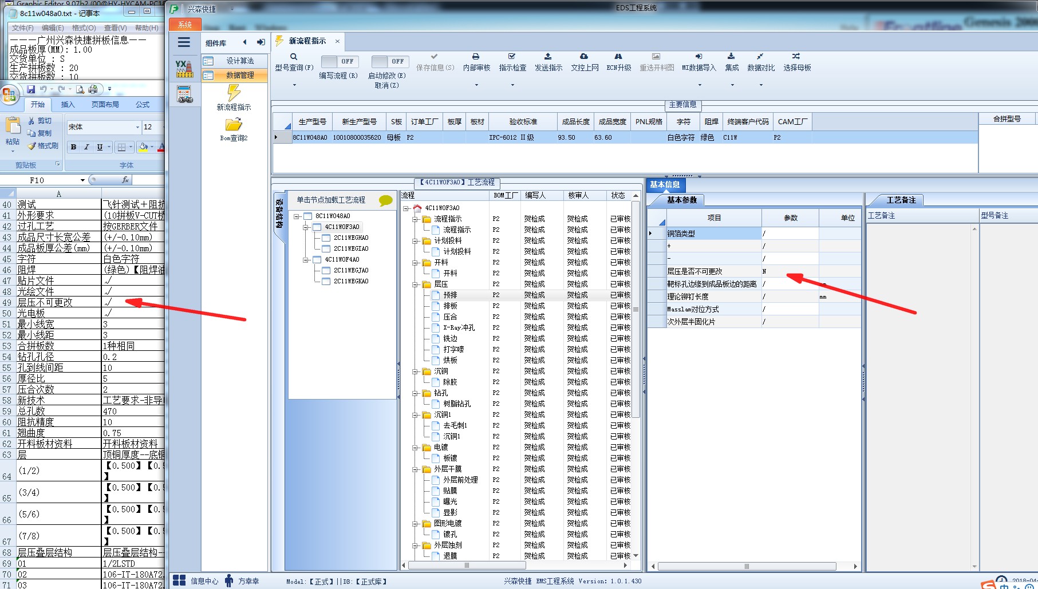Open 新流程指示 lightning icon in component library

pos(234,93)
